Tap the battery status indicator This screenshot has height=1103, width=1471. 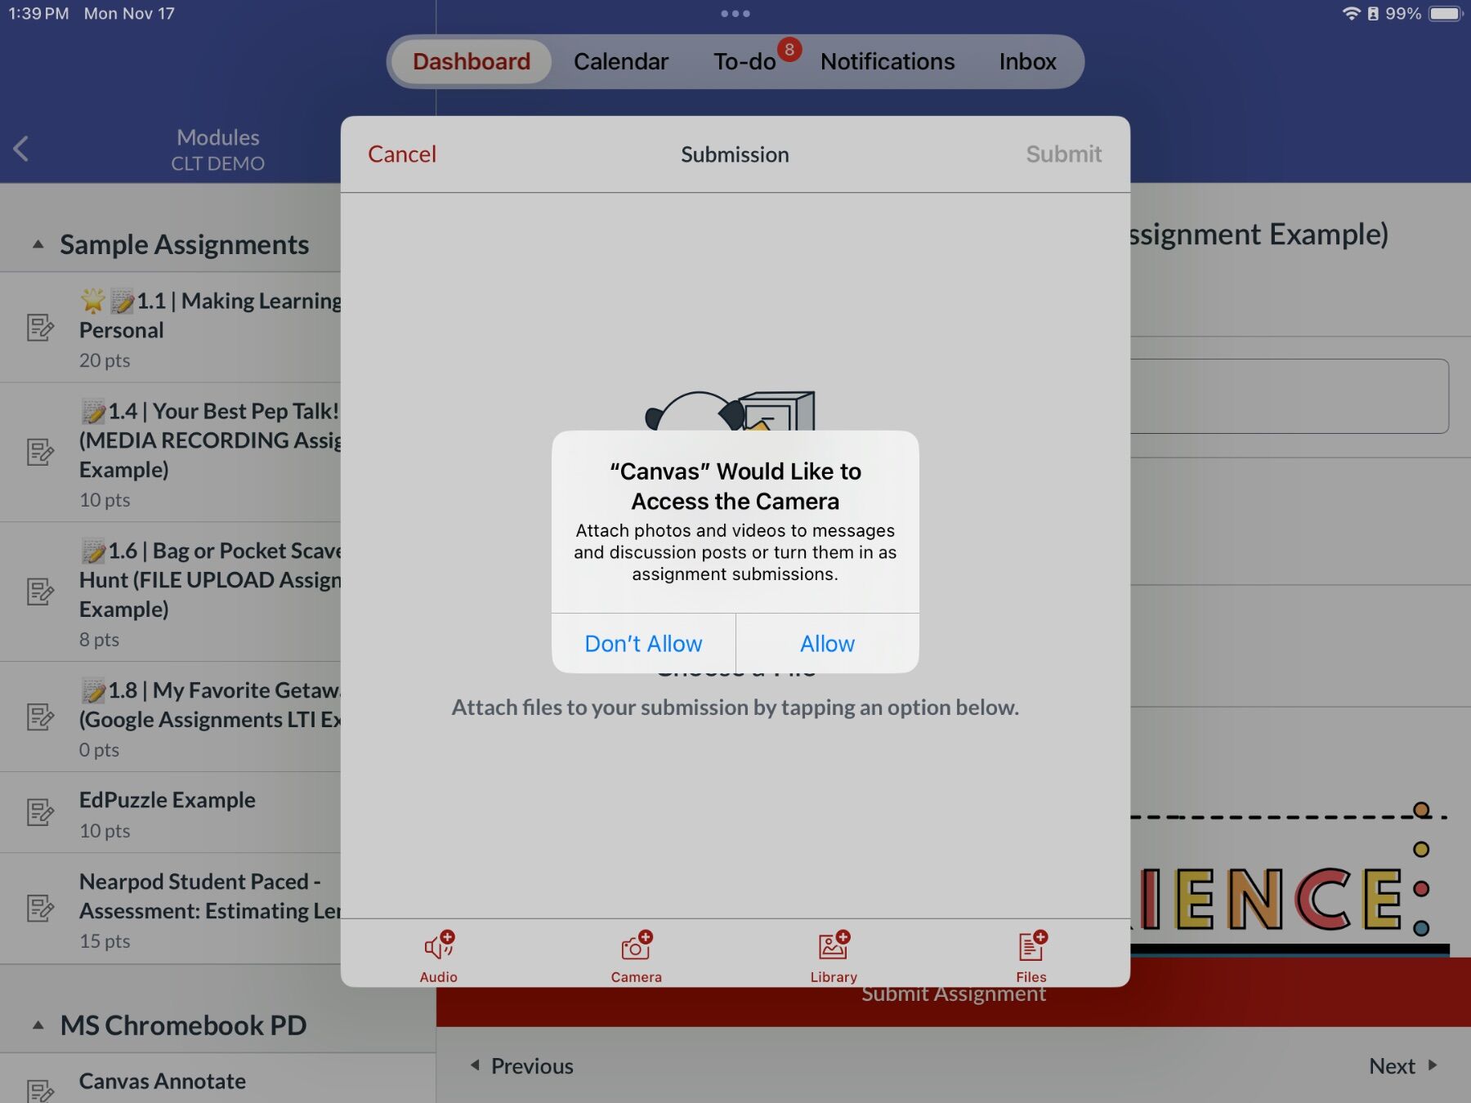1445,14
